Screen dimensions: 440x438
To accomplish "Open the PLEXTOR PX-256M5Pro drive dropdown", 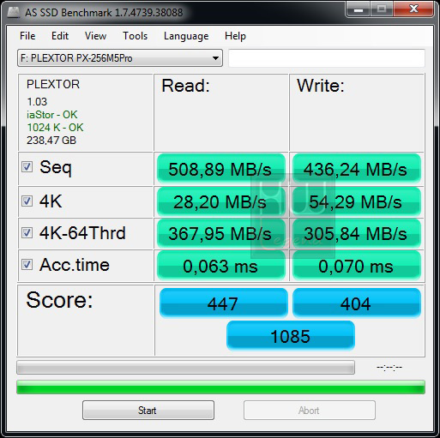I will coord(120,58).
